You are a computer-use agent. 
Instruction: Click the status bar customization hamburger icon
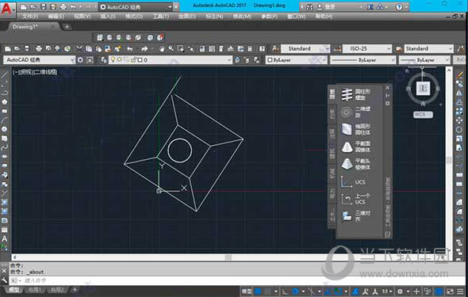coord(461,291)
